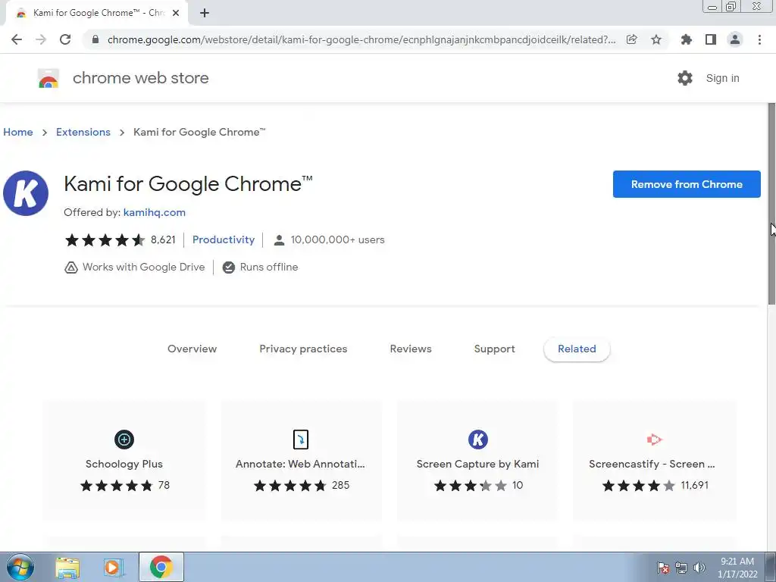The width and height of the screenshot is (776, 582).
Task: Click the Schoology Plus 78 ratings stars
Action: [117, 486]
